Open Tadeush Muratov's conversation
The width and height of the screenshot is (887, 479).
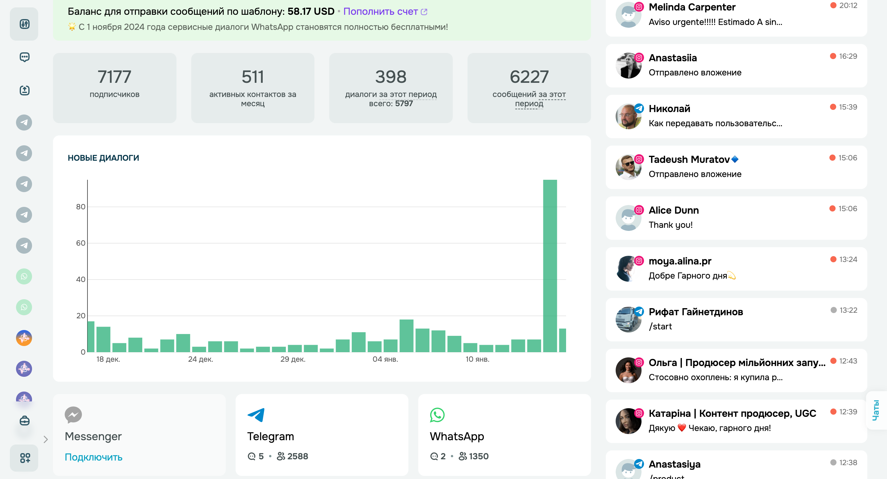[736, 167]
